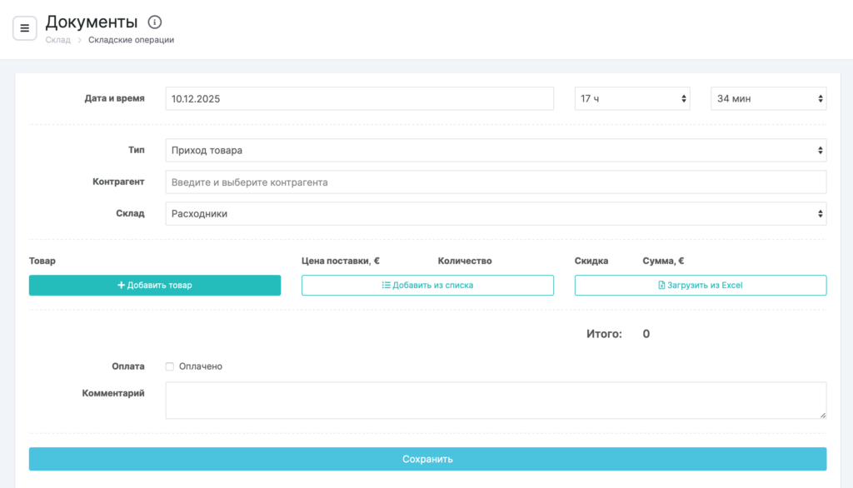853x488 pixels.
Task: Focus the Контрагент search field
Action: [x=496, y=182]
